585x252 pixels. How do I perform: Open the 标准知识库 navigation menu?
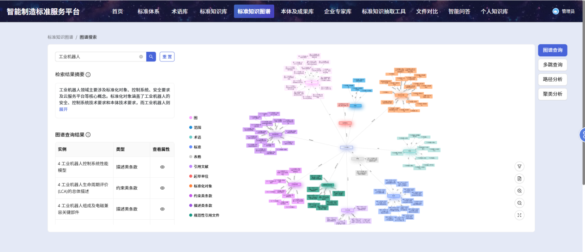coord(213,11)
